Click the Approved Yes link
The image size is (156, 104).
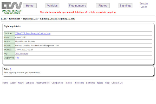(x=17, y=58)
